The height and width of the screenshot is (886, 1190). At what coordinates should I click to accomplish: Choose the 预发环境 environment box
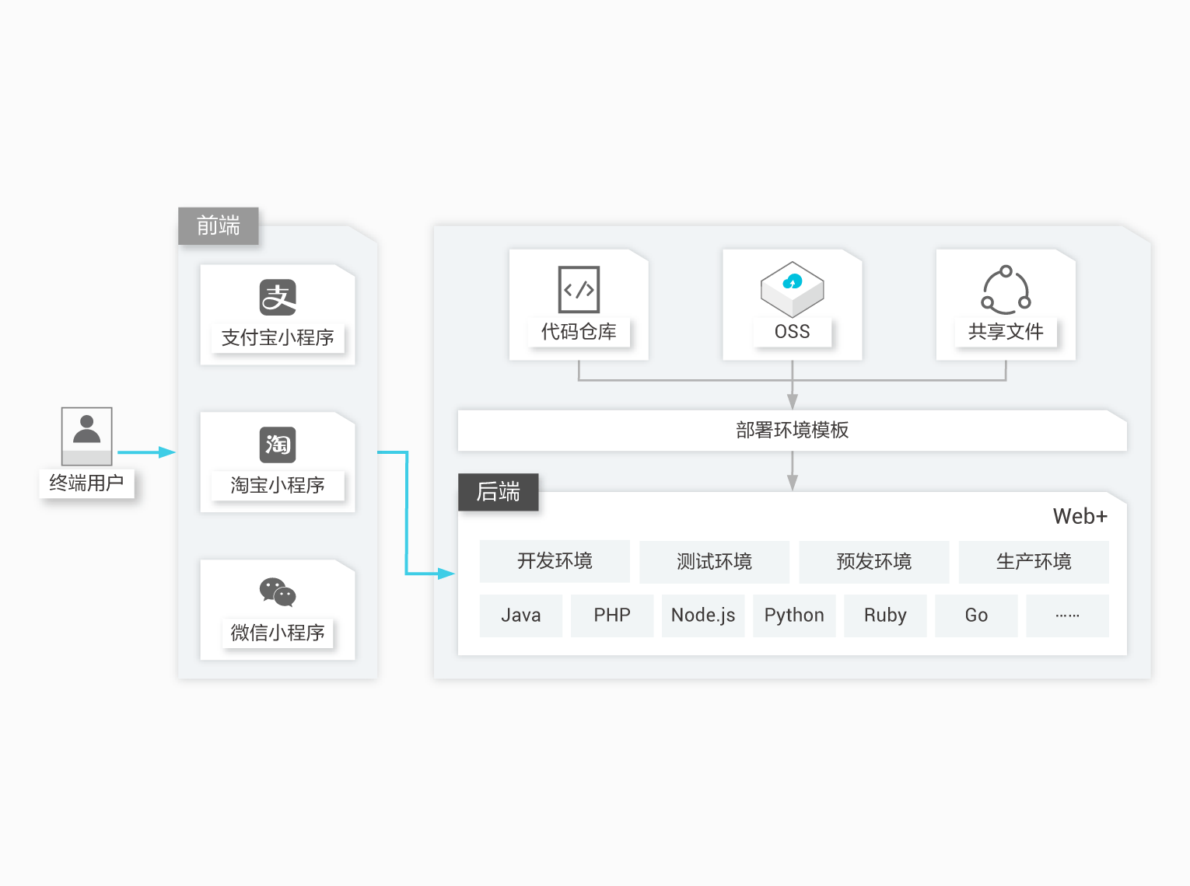point(874,562)
